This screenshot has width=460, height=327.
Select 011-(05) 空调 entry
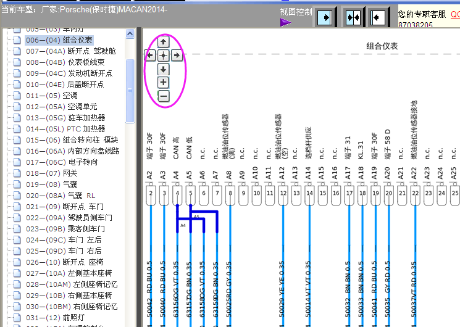click(x=52, y=96)
